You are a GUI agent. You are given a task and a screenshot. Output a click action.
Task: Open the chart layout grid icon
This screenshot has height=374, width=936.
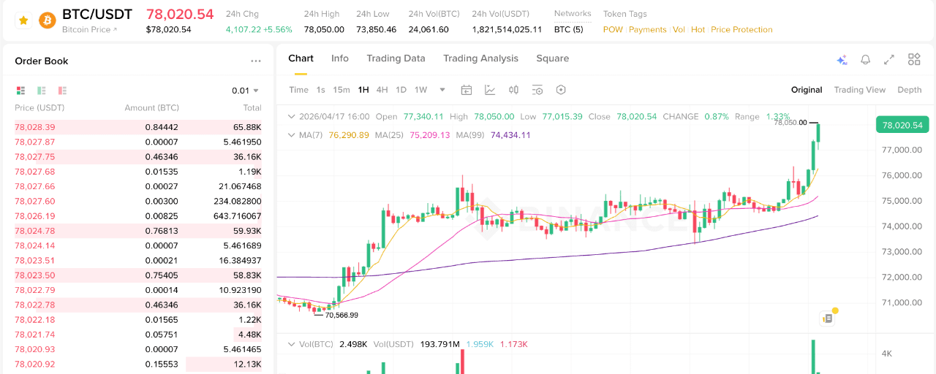click(914, 60)
